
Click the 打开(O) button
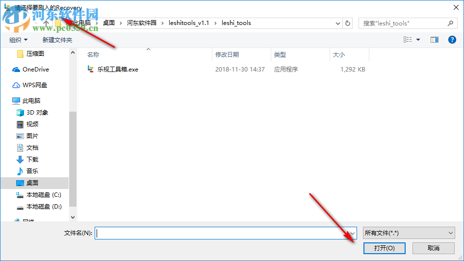[385, 248]
